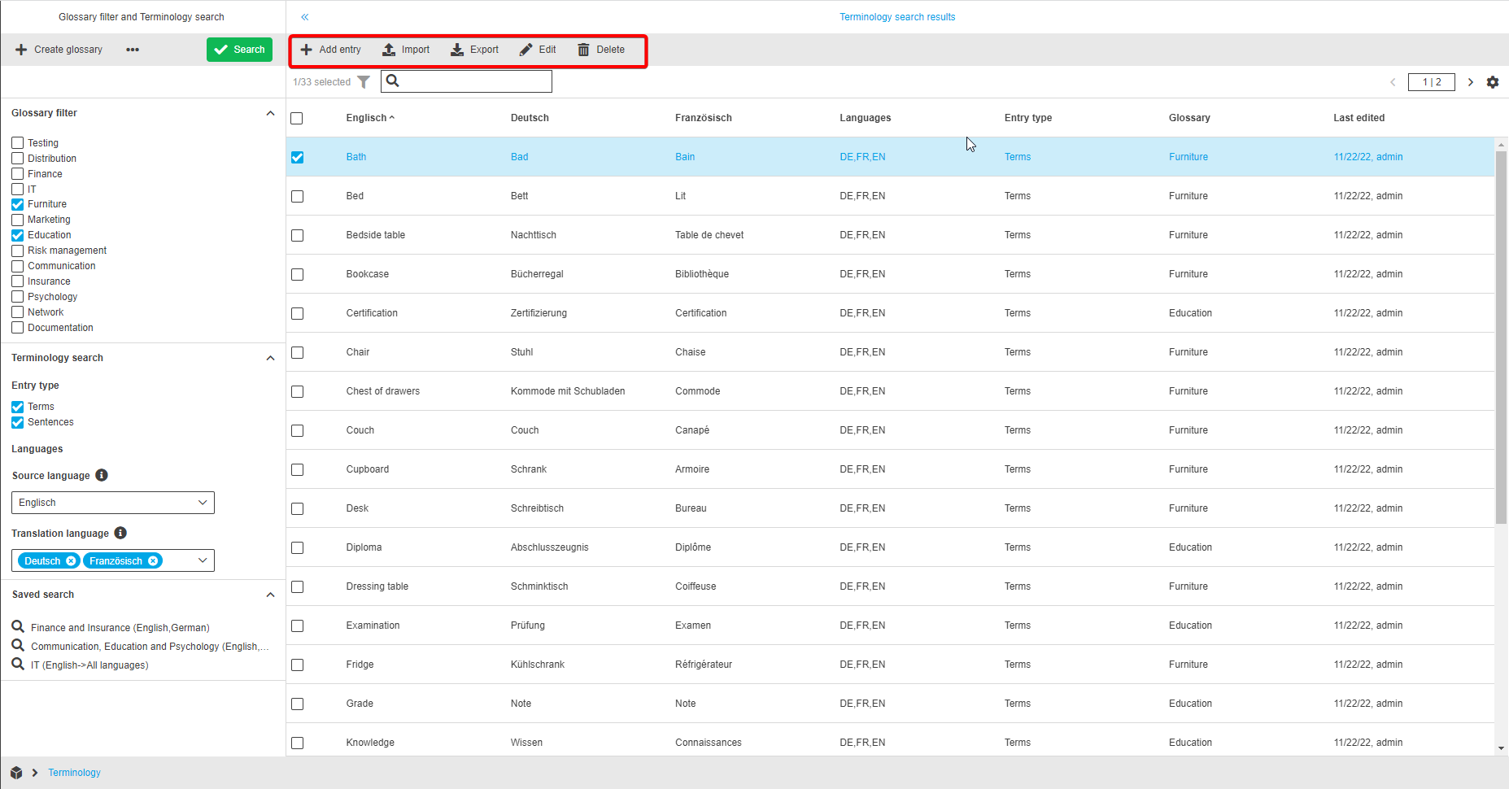1509x789 pixels.
Task: Open the three dots more options menu
Action: pos(133,50)
